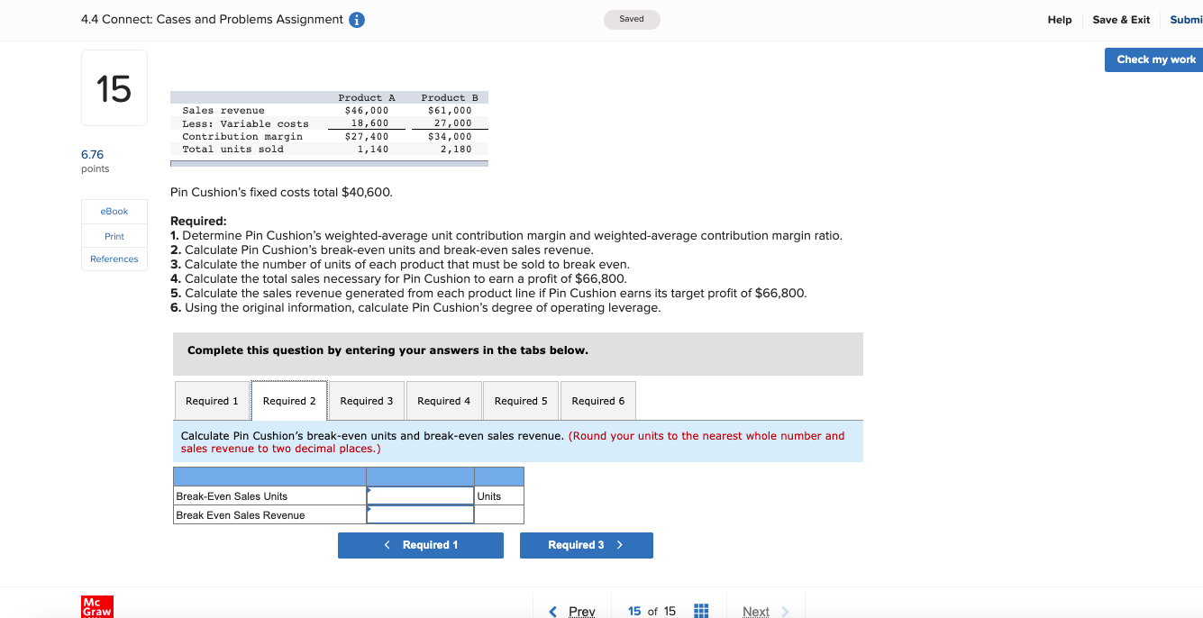1203x618 pixels.
Task: Click the McGraw Hill logo
Action: 96,606
